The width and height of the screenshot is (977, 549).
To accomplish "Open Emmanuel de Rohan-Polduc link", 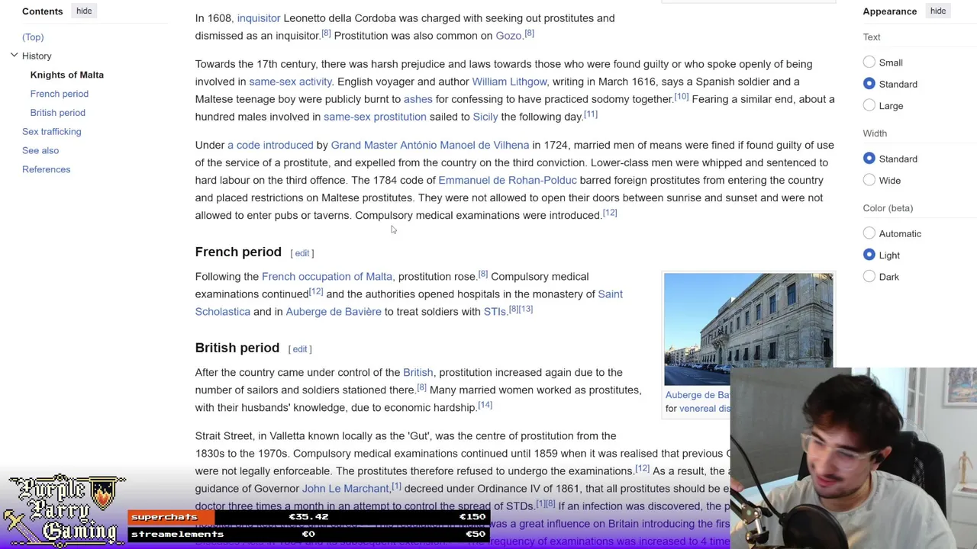I will 508,180.
